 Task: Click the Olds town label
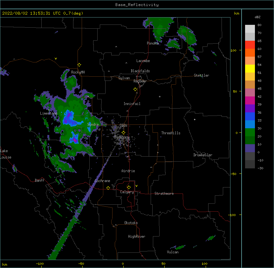coord(123,125)
